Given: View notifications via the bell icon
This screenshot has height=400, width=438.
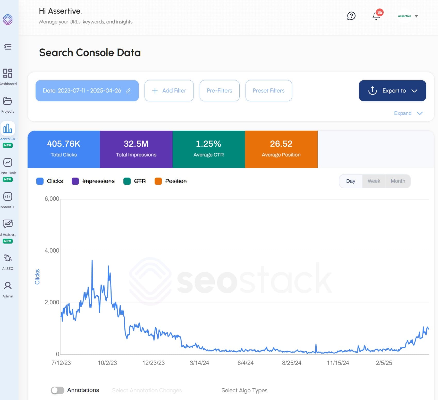Looking at the screenshot, I should (x=376, y=16).
